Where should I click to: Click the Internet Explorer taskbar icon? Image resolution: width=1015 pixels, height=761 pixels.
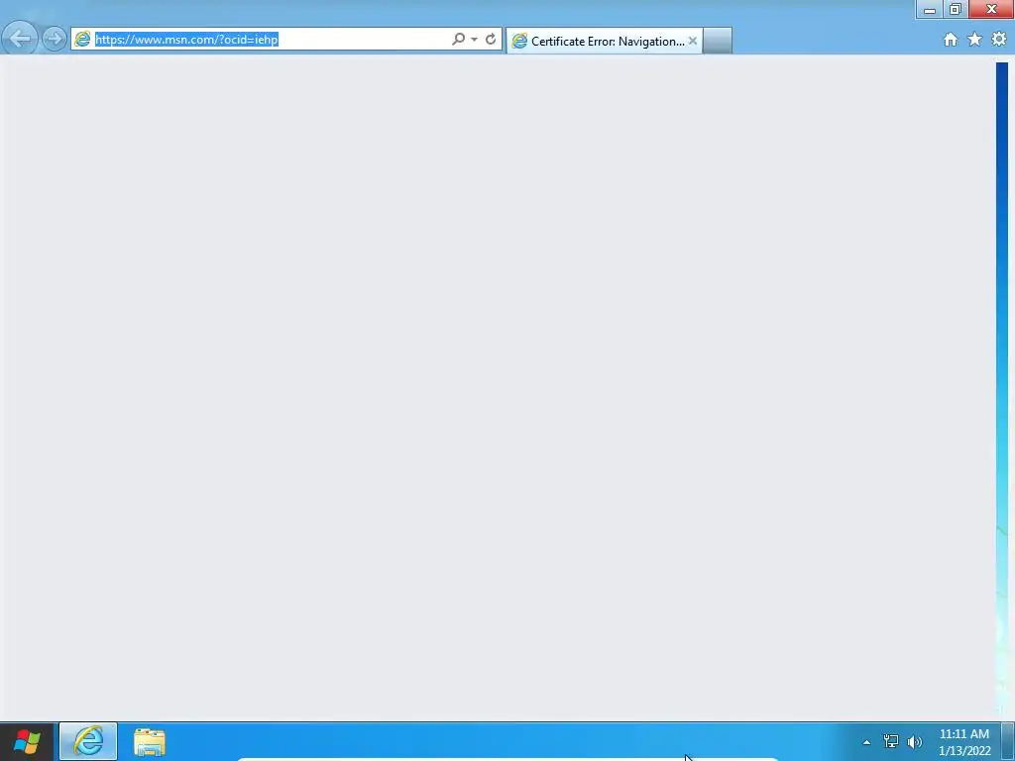pos(88,741)
